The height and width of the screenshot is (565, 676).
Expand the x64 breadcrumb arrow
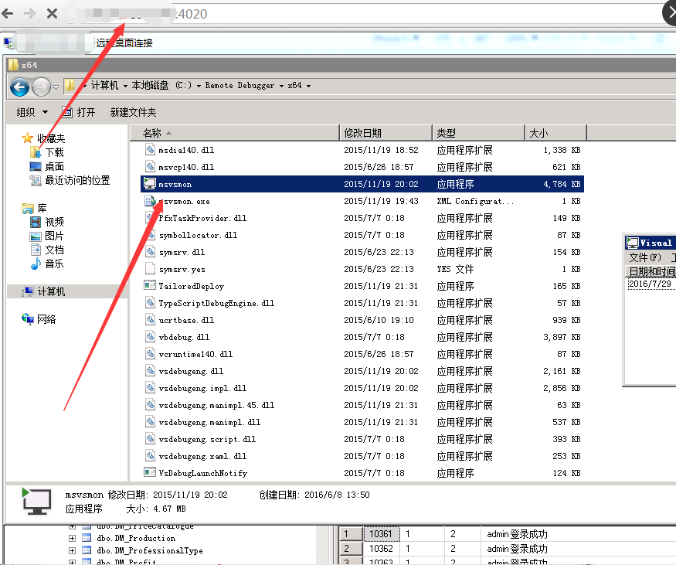point(309,86)
